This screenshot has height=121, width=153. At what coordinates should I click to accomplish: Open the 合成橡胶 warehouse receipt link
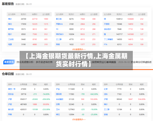(x=60, y=99)
